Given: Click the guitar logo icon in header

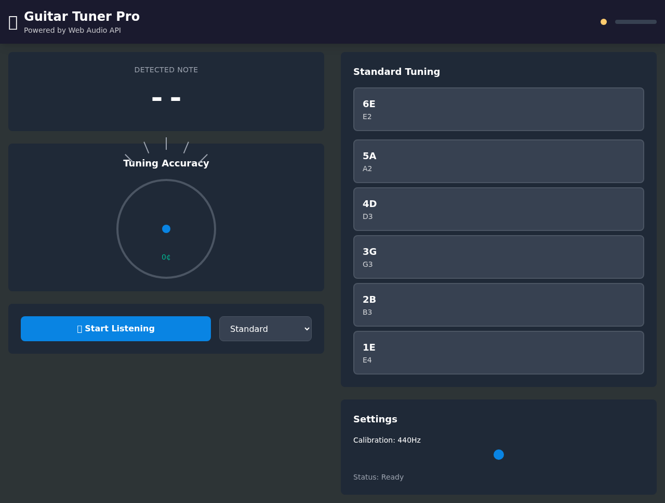Looking at the screenshot, I should [x=12, y=22].
